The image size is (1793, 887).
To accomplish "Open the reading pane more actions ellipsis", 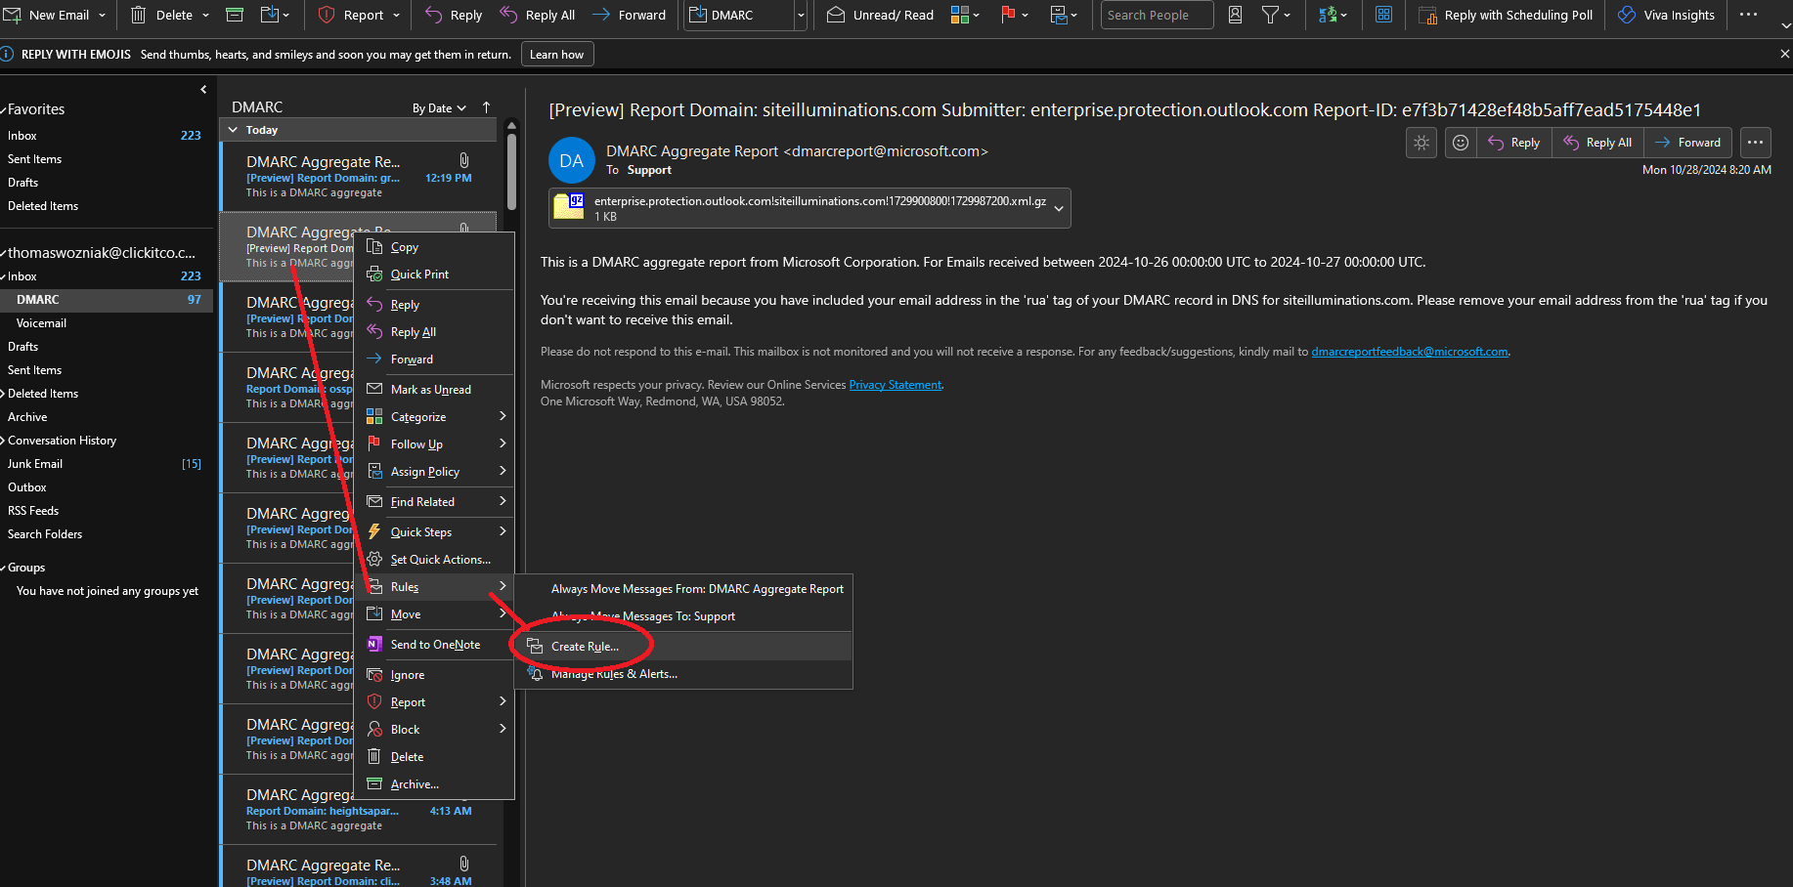I will click(x=1756, y=143).
